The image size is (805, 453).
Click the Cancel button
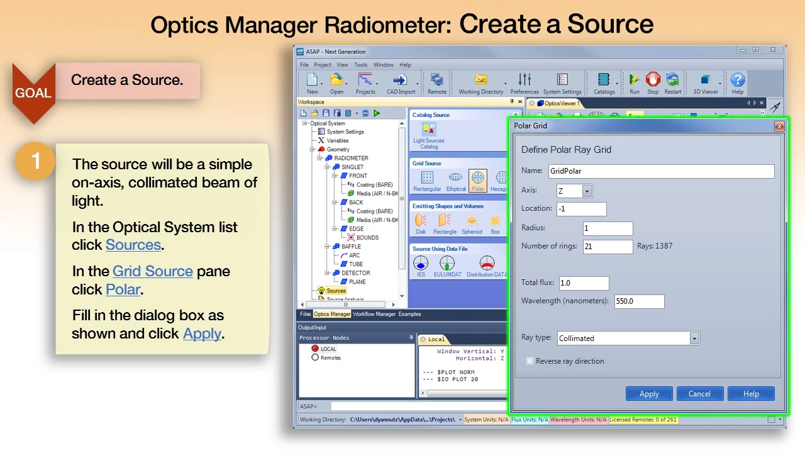[699, 394]
